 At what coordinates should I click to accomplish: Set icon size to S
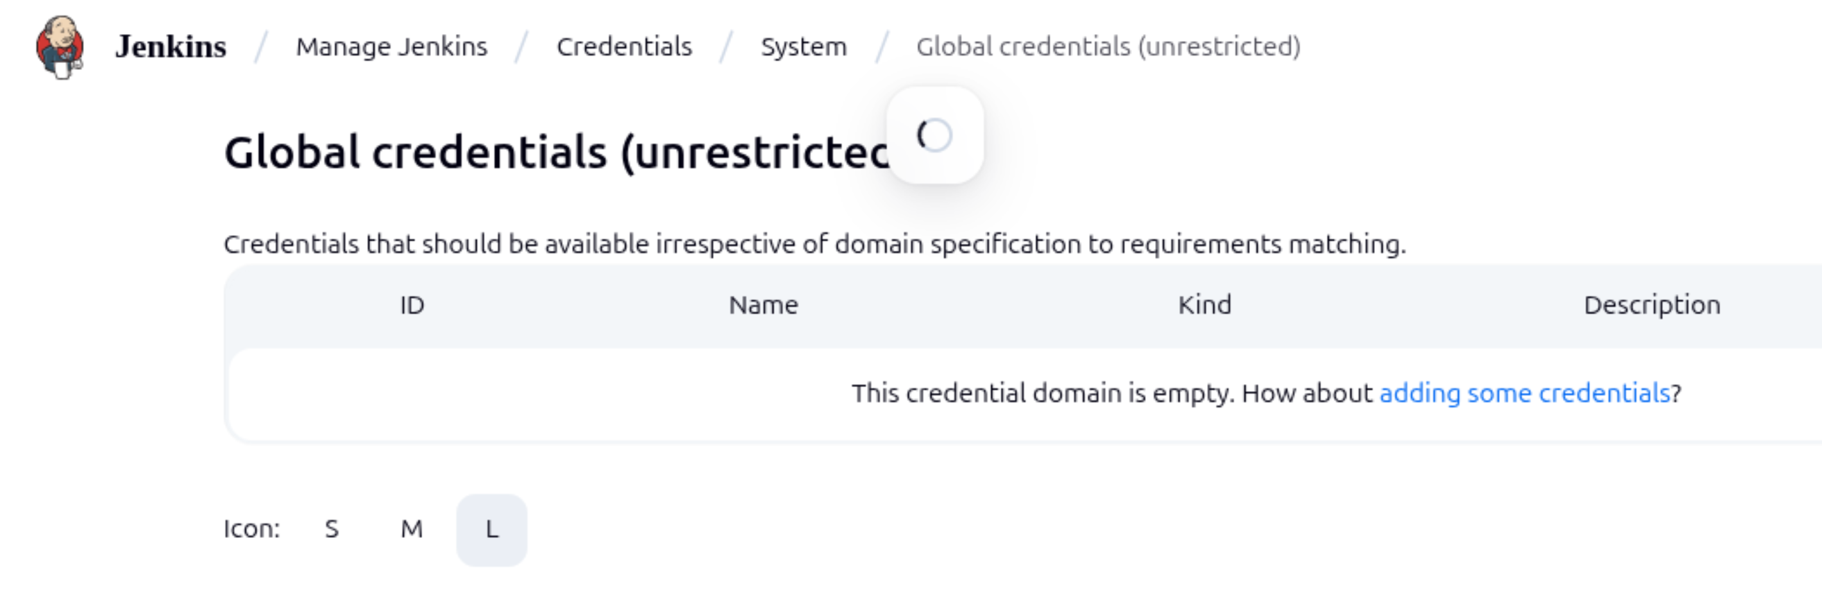pyautogui.click(x=332, y=530)
